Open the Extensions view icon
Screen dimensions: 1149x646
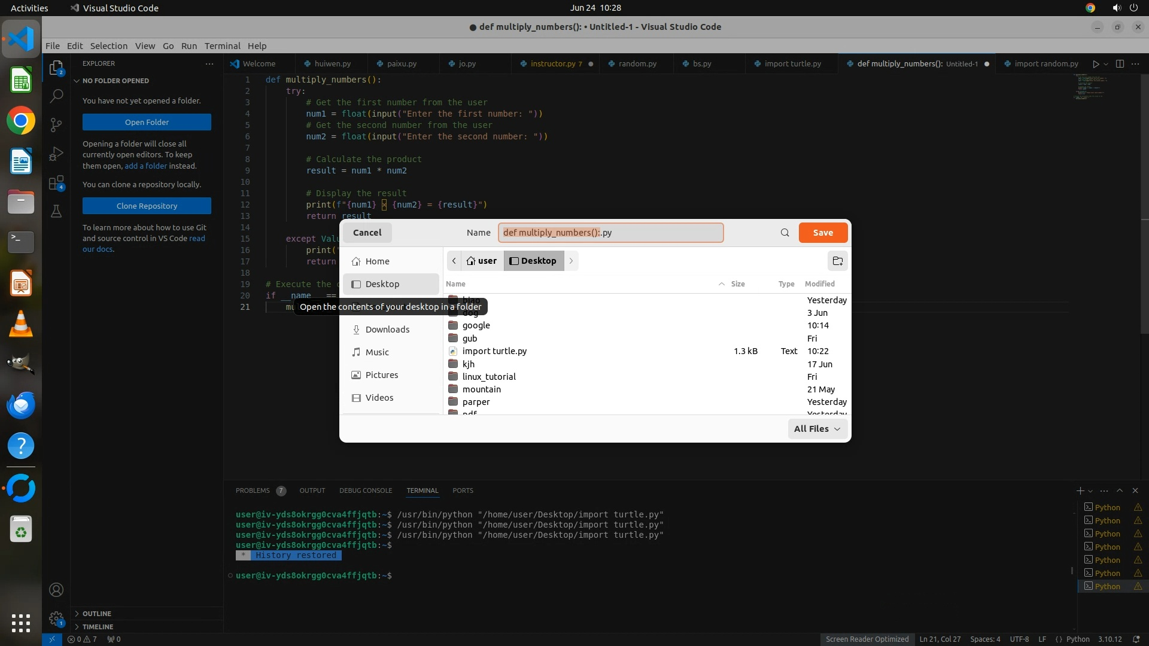[56, 183]
